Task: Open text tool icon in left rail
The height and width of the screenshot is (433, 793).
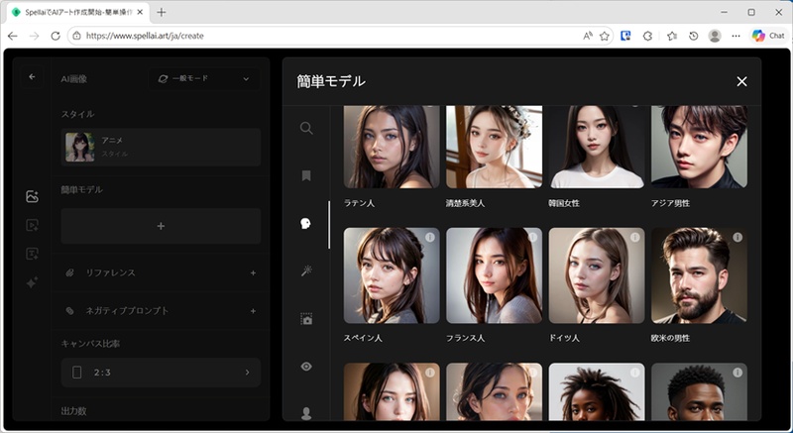Action: click(x=32, y=254)
